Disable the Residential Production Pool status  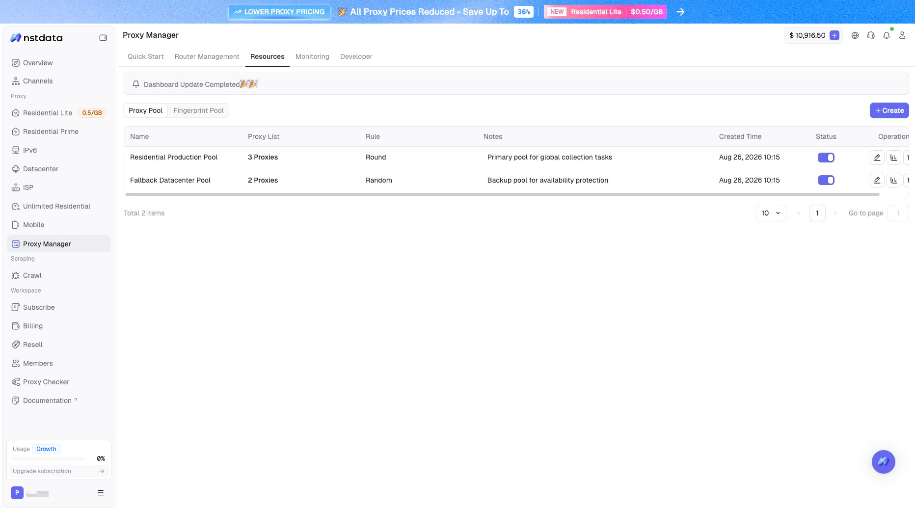826,158
